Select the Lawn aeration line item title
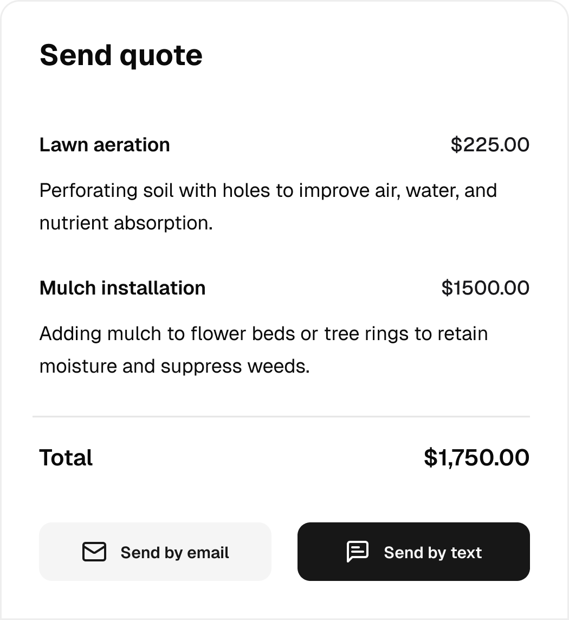 (x=105, y=145)
